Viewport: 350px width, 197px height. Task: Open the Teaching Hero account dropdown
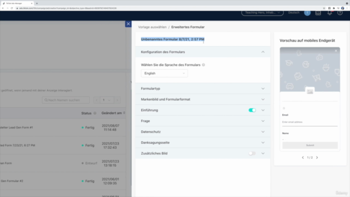pyautogui.click(x=262, y=13)
